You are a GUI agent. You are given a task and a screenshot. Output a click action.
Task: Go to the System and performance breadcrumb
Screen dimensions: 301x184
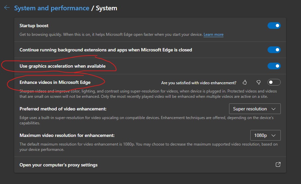(x=52, y=8)
